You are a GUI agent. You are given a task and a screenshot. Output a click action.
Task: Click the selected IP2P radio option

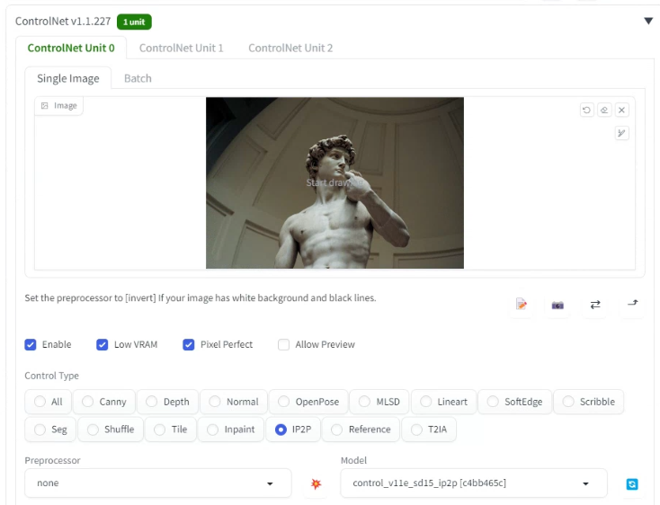click(x=293, y=430)
